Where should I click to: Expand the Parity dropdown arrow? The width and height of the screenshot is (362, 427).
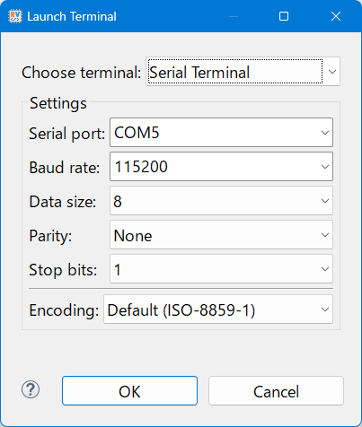pyautogui.click(x=325, y=235)
